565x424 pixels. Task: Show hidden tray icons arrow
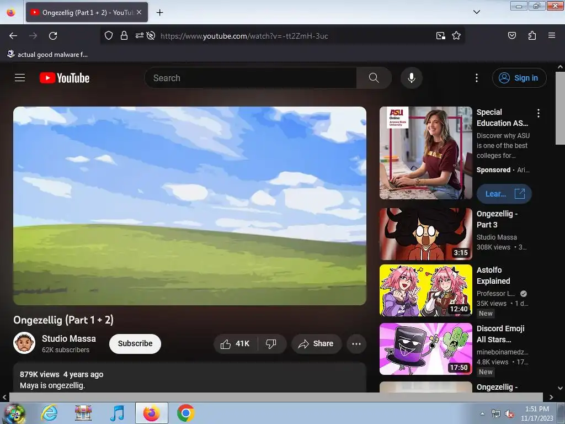pos(482,414)
